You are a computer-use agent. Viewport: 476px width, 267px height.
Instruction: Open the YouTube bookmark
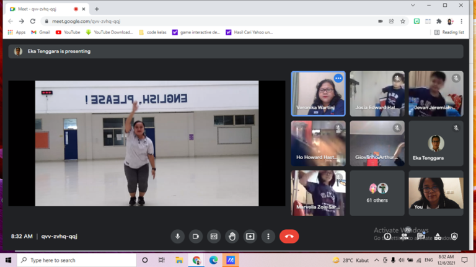[68, 32]
